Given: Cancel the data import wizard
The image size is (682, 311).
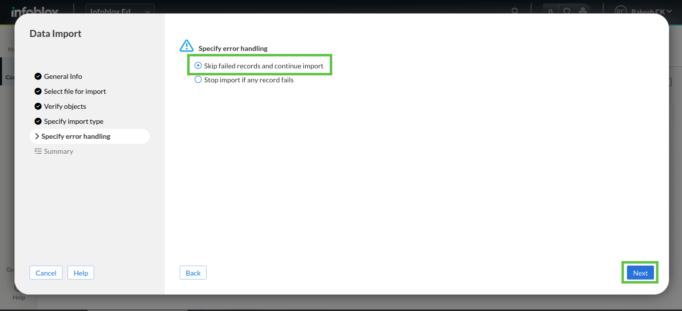Looking at the screenshot, I should coord(46,273).
